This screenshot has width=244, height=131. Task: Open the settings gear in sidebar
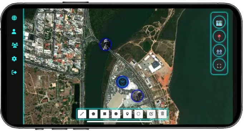14,59
